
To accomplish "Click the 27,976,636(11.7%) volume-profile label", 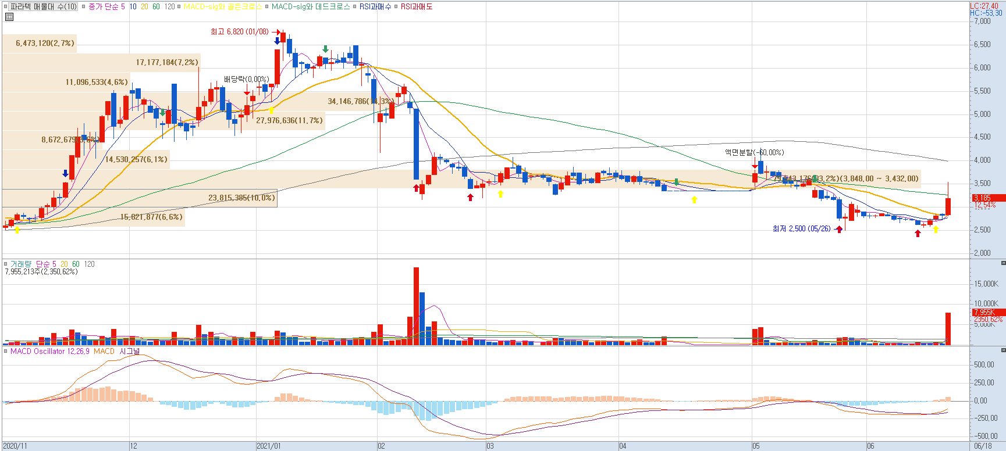I will tap(289, 120).
